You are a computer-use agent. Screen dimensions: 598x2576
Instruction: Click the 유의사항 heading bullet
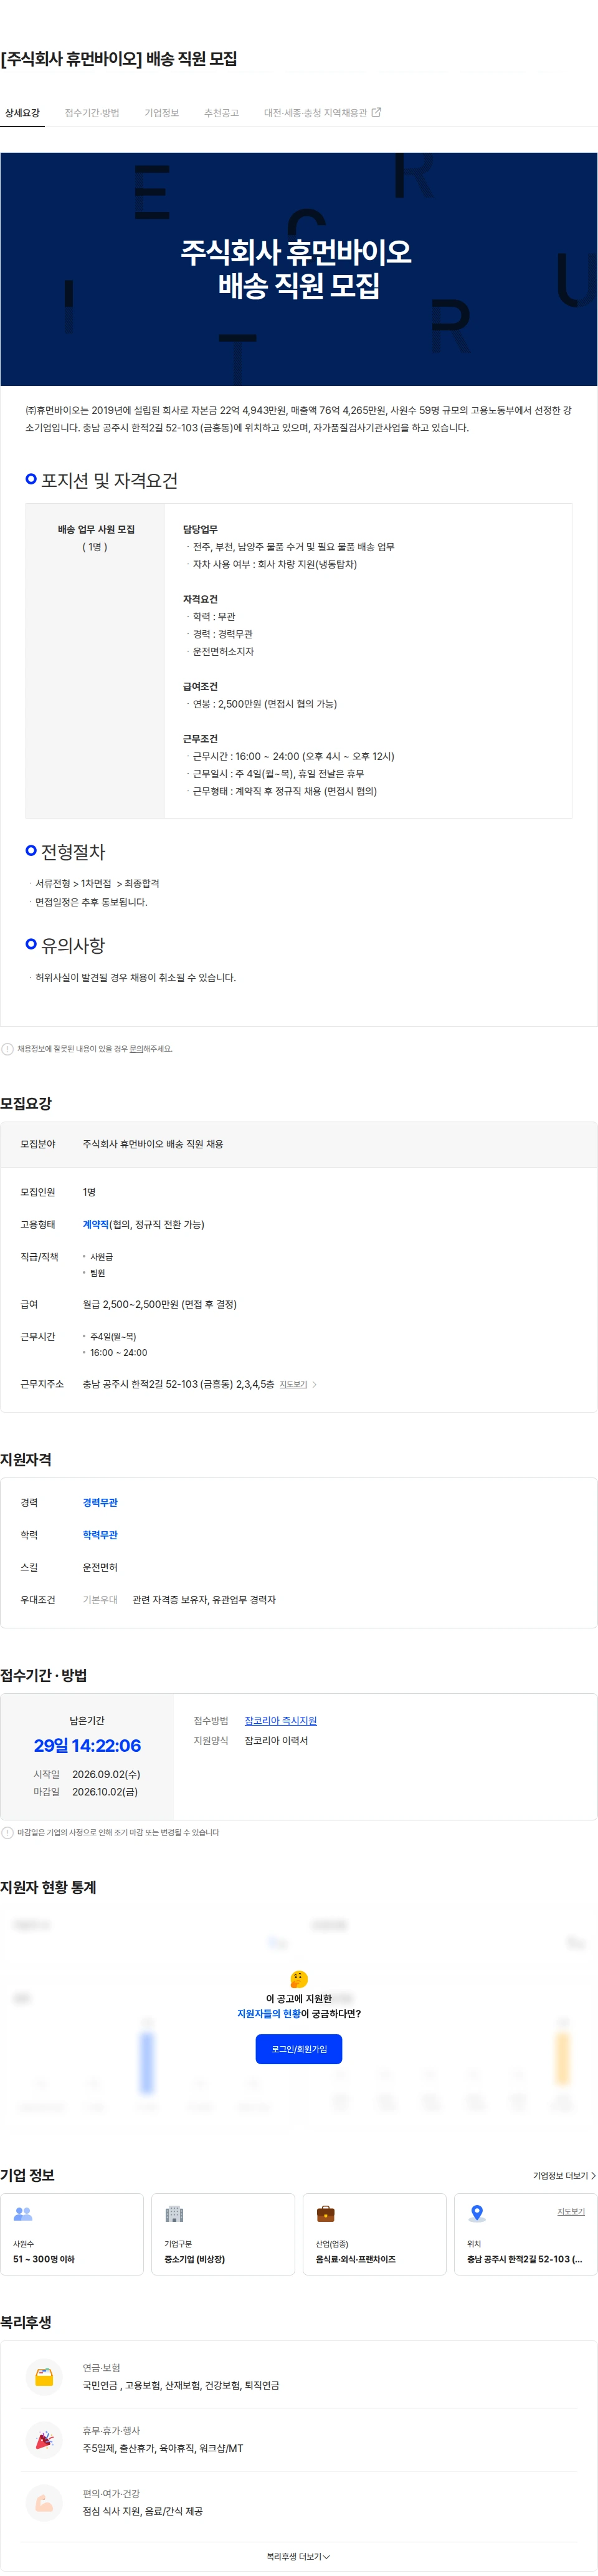pyautogui.click(x=31, y=943)
